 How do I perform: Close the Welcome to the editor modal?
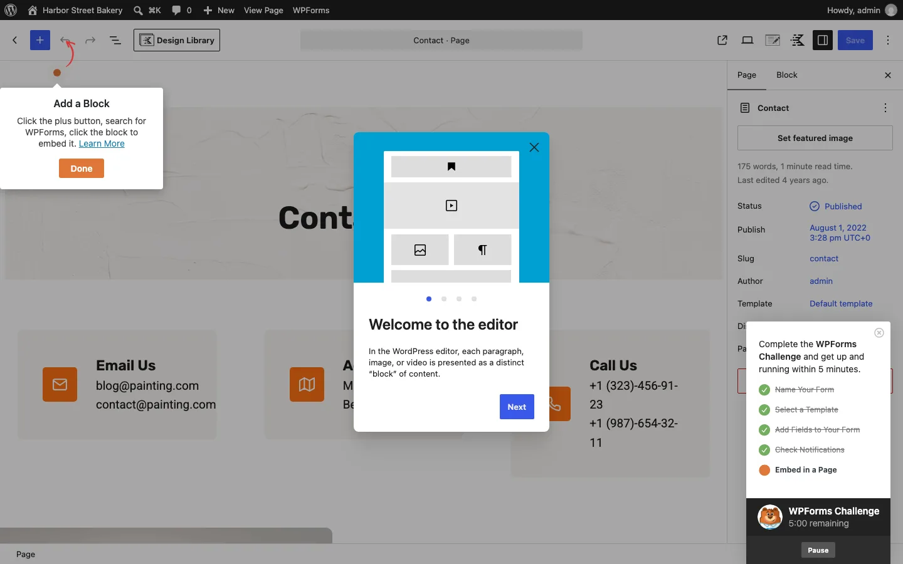click(x=534, y=147)
